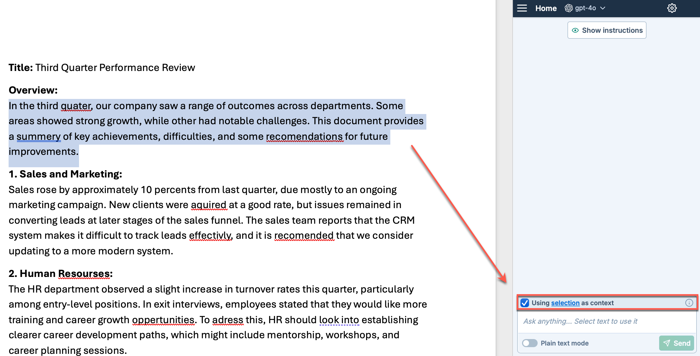Click the misspelled word 'aquired'
Image resolution: width=700 pixels, height=356 pixels.
pyautogui.click(x=208, y=205)
